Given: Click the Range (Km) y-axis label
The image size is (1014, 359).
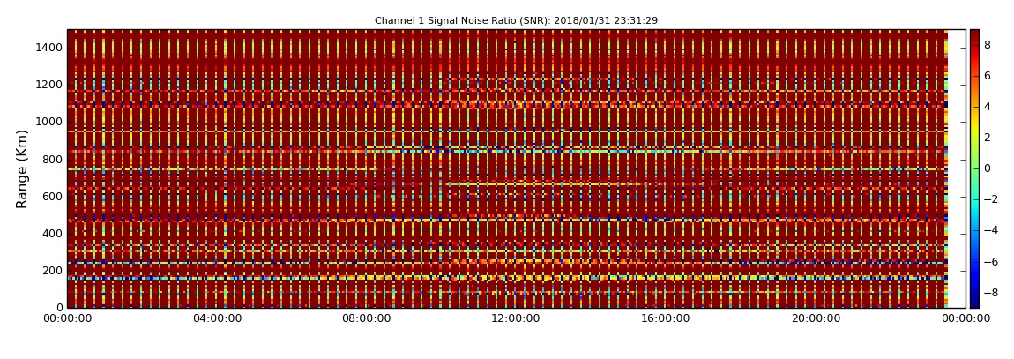Looking at the screenshot, I should 23,168.
